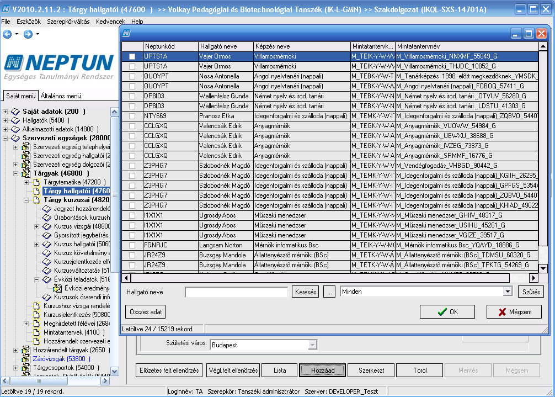Click the Összes adat button

[146, 311]
